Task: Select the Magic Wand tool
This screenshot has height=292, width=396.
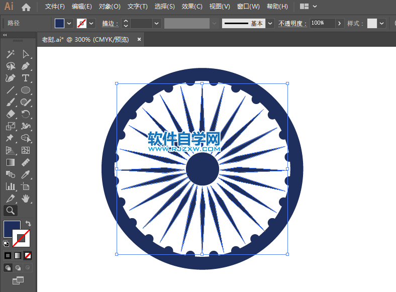Action: point(10,54)
